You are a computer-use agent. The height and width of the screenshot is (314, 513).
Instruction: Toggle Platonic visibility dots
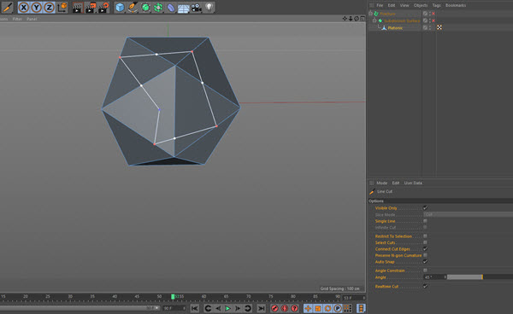tap(430, 28)
